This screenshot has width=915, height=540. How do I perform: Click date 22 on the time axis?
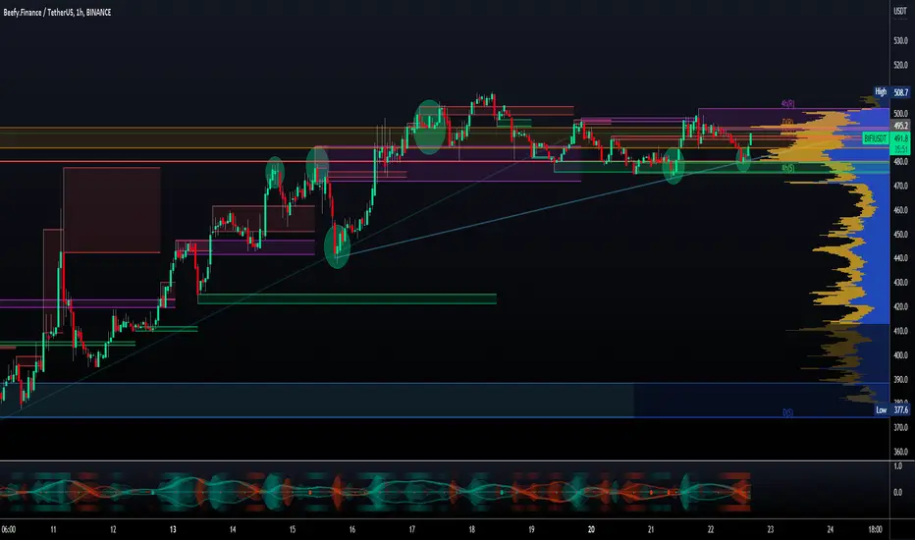tap(711, 529)
